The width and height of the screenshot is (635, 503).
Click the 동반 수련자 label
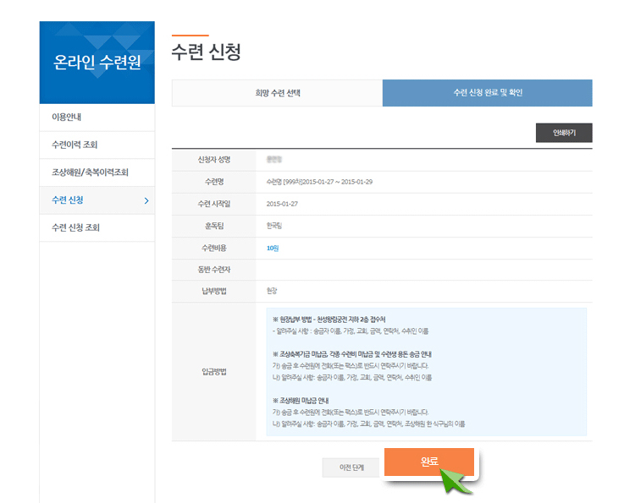(x=214, y=270)
